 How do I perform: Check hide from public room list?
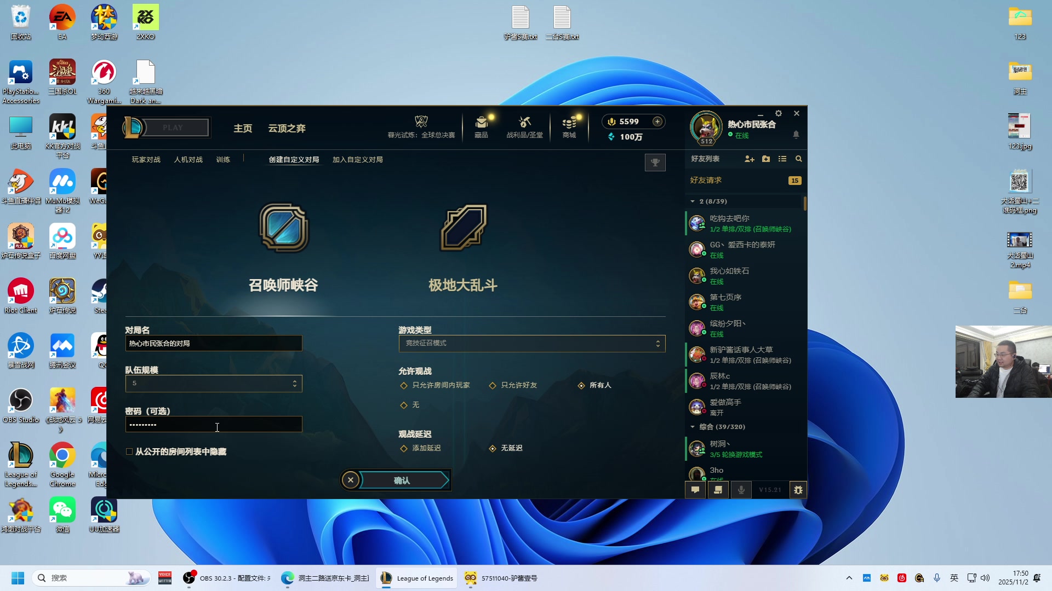point(129,451)
